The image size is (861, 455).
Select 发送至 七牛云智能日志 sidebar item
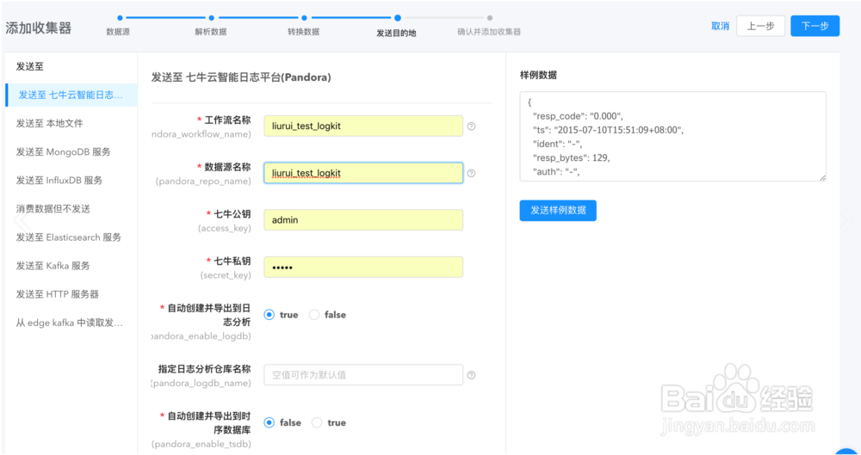[71, 95]
